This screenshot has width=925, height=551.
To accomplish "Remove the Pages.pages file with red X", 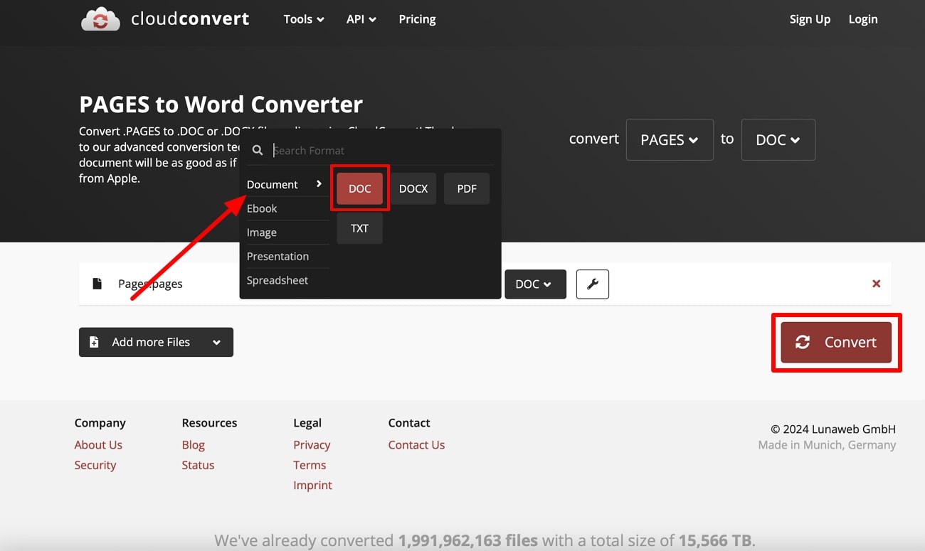I will (876, 284).
